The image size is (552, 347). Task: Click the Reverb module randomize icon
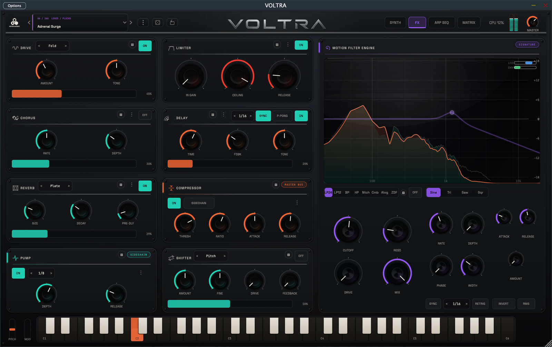(121, 185)
